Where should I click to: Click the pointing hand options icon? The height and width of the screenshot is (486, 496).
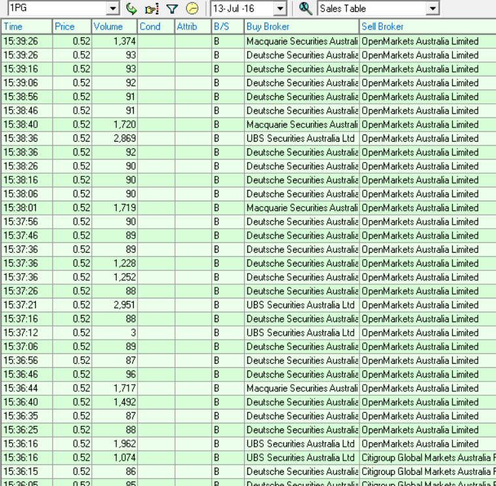pos(151,9)
